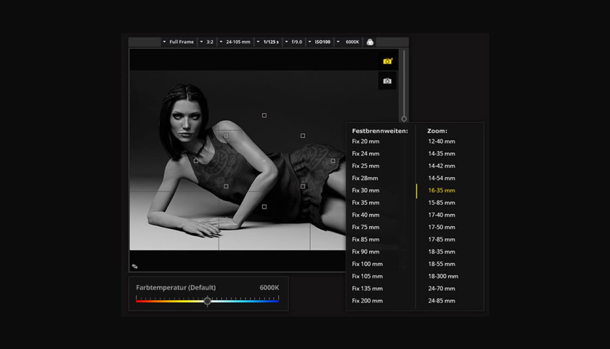Select the rightmost focus point square
Viewport: 610px width, 349px height.
pos(333,161)
